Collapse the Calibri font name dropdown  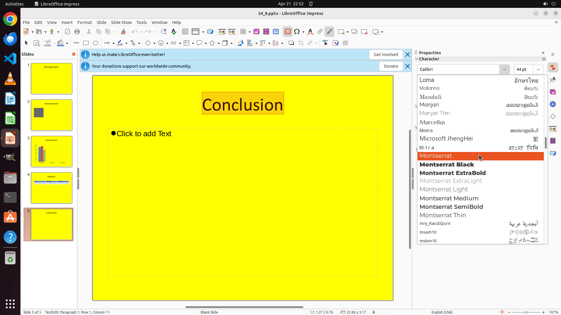[x=504, y=69]
